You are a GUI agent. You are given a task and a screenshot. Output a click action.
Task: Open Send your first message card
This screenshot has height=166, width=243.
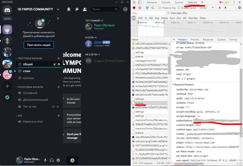(72, 136)
